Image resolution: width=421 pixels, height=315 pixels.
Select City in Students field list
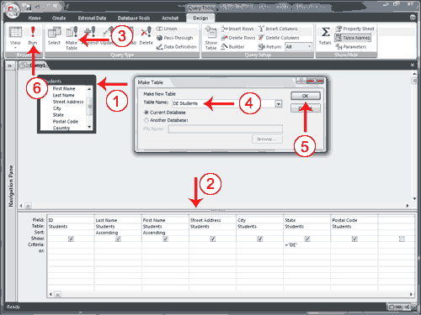(x=56, y=108)
